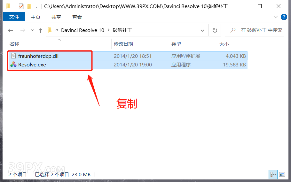
Task: Switch to large icons view in status bar
Action: [282, 174]
